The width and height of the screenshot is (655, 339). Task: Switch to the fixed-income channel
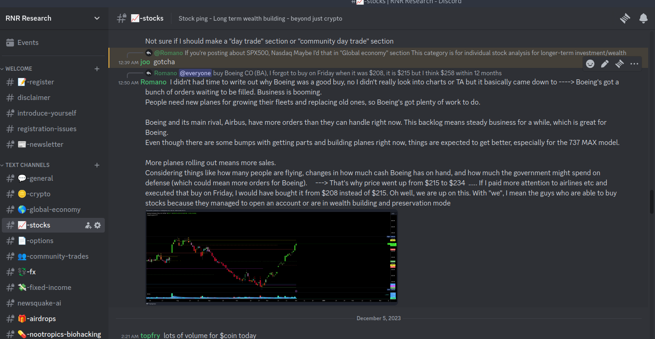(x=53, y=288)
